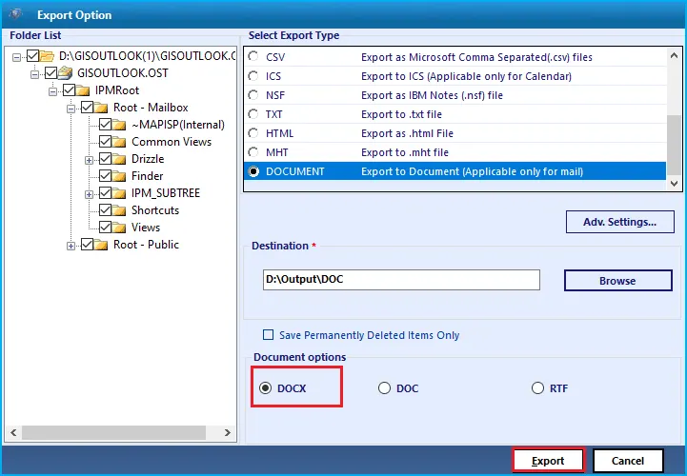
Task: Collapse the IPMRoot tree node
Action: [52, 91]
